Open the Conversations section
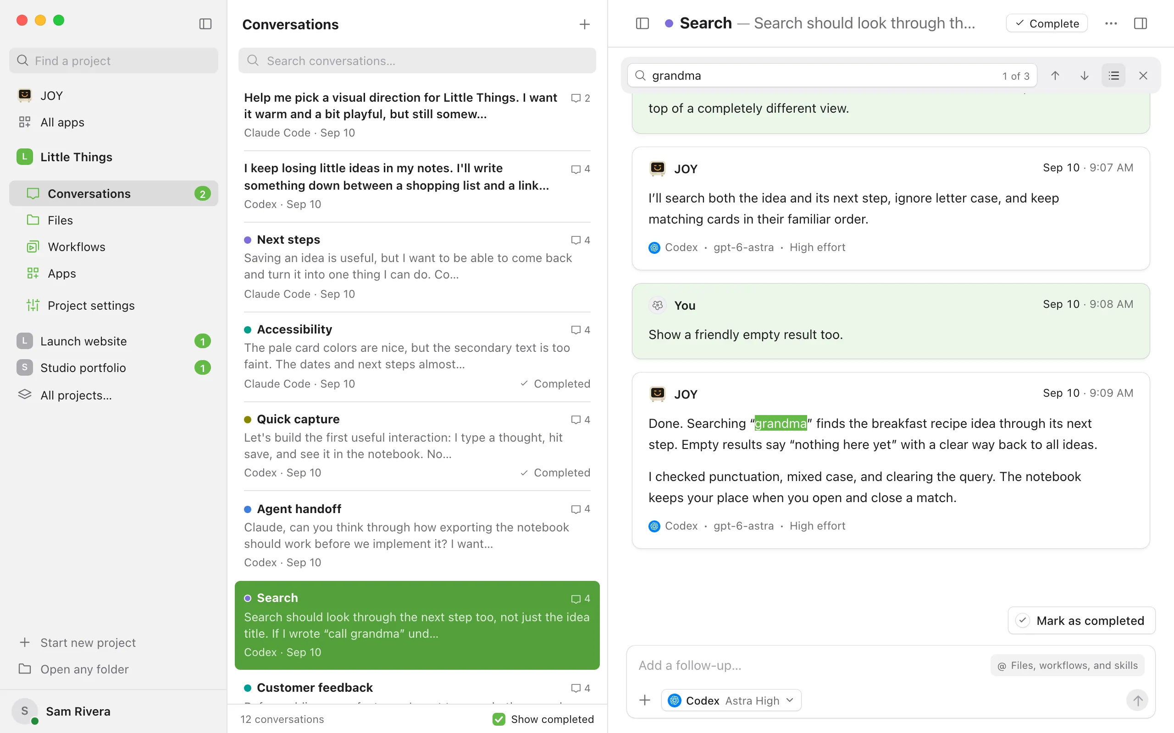The height and width of the screenshot is (733, 1174). 114,193
